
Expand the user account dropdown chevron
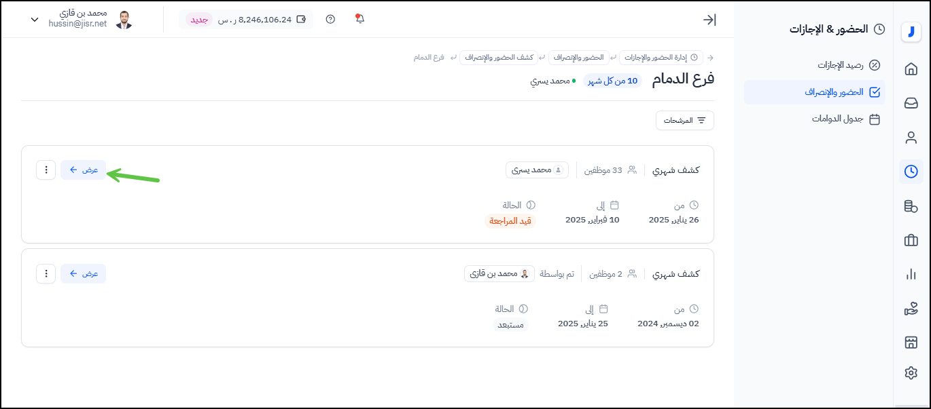35,20
